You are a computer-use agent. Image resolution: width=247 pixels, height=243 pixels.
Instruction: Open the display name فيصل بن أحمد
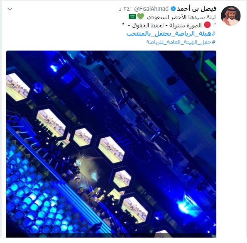coord(197,9)
